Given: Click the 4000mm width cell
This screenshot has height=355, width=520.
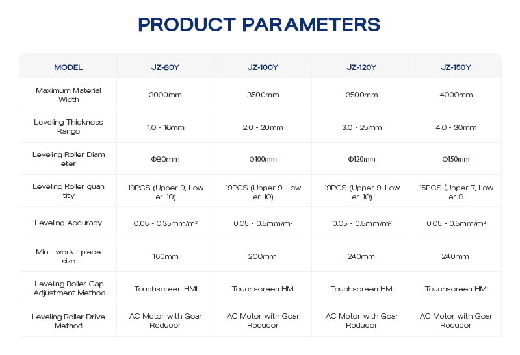Looking at the screenshot, I should [x=456, y=95].
